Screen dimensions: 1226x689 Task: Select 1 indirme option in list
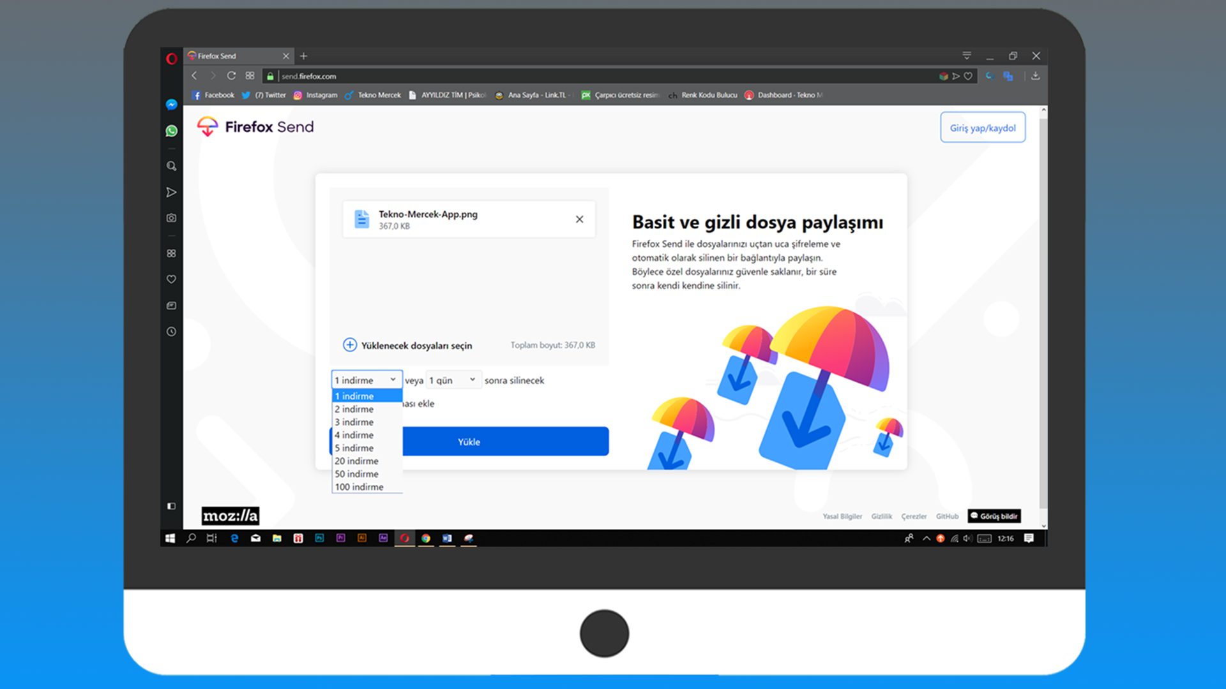(x=367, y=396)
